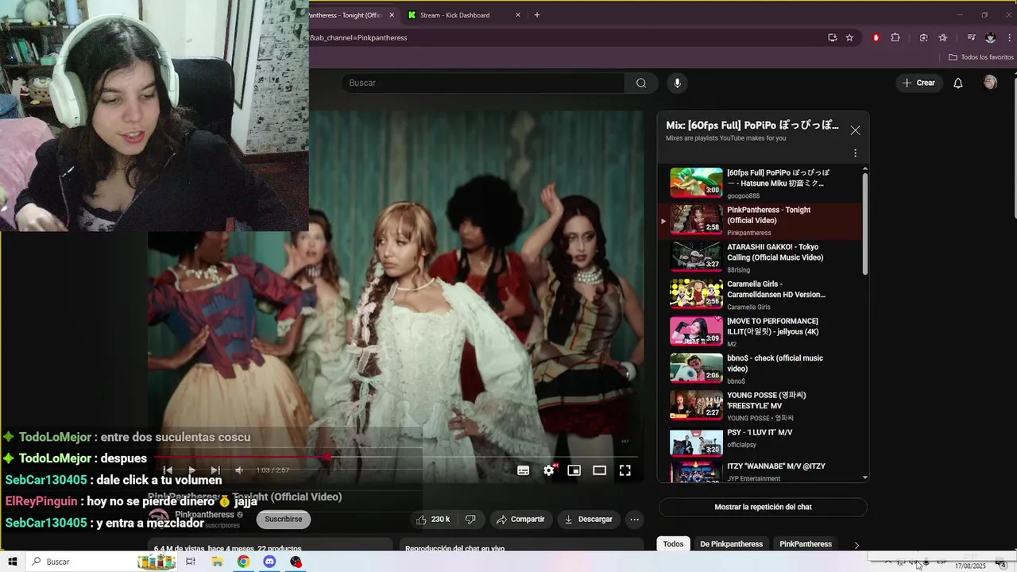1017x572 pixels.
Task: Skip to the next video in player
Action: pyautogui.click(x=215, y=470)
